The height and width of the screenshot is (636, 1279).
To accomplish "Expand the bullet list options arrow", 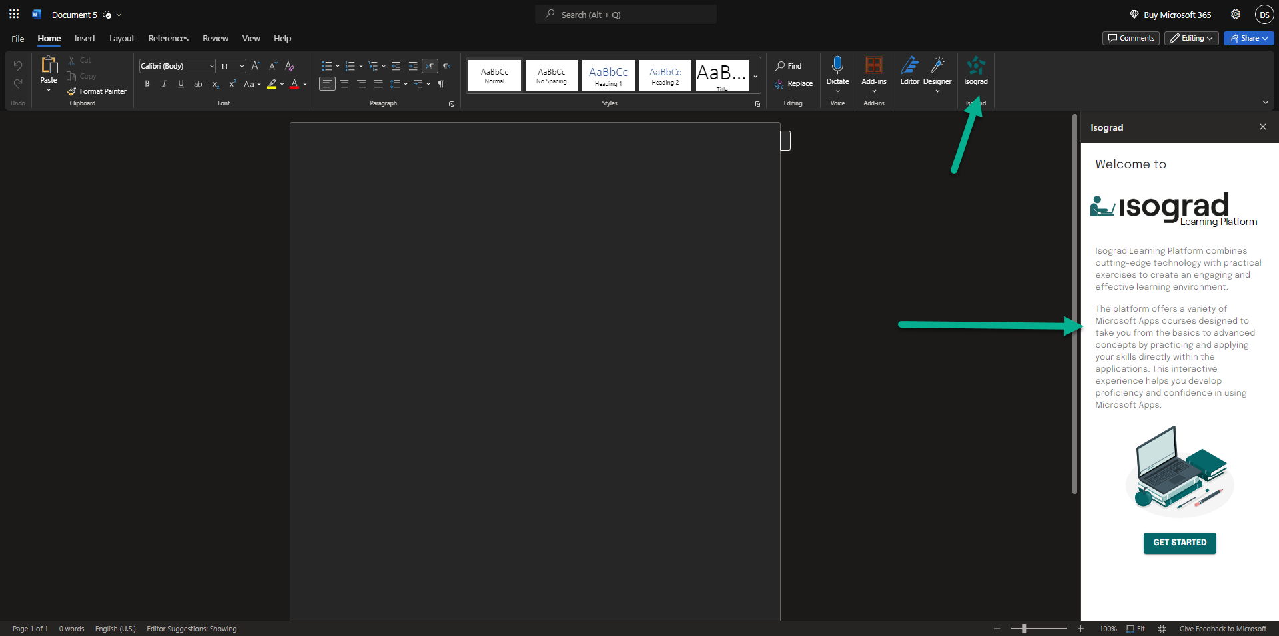I will 338,66.
